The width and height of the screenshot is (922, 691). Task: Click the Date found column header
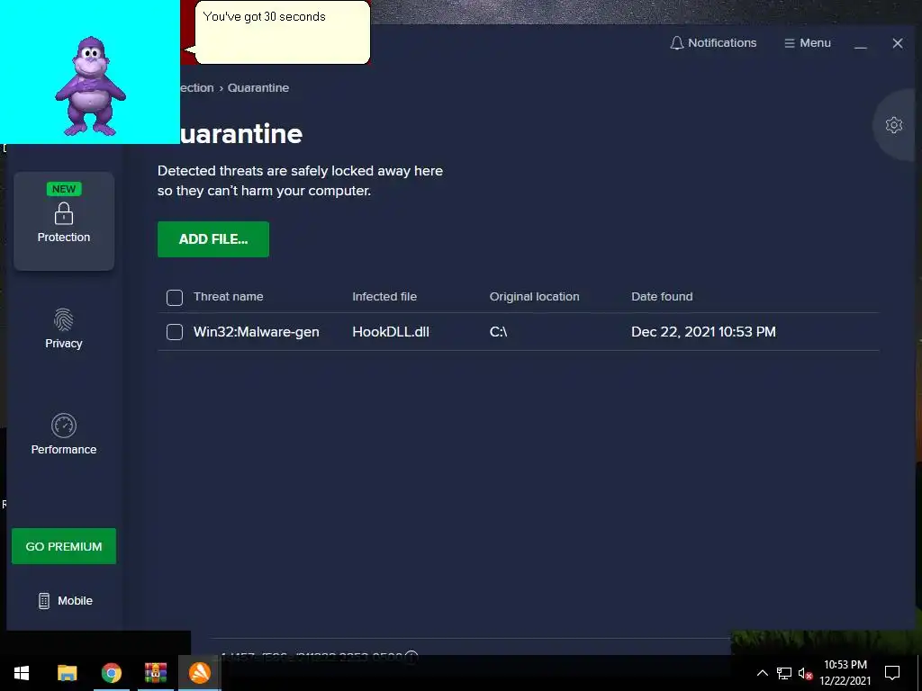(662, 297)
